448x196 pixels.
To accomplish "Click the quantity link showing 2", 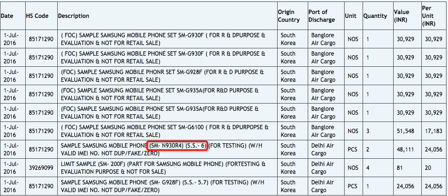I will pos(368,150).
